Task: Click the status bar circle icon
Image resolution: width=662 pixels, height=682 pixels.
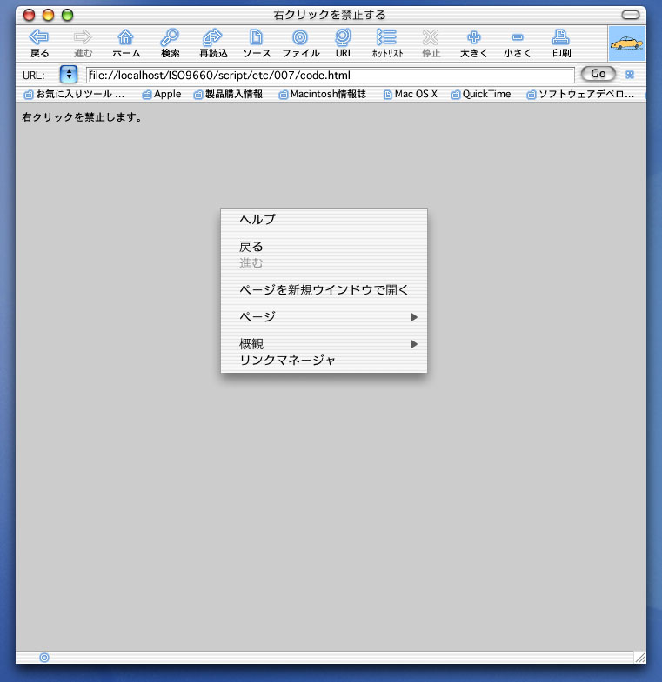Action: [x=44, y=658]
